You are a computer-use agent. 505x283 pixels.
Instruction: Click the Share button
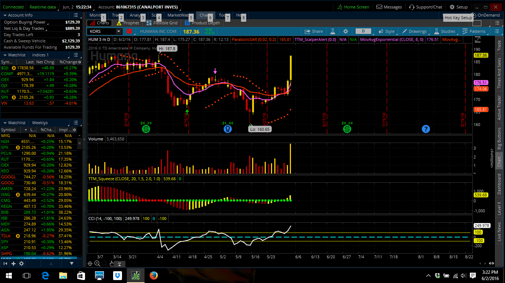pyautogui.click(x=313, y=31)
